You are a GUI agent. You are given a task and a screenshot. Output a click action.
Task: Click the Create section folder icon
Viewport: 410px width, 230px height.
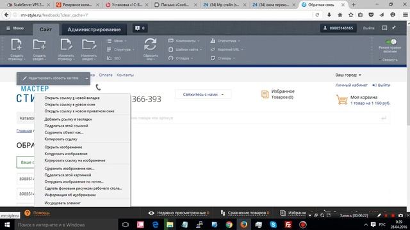point(39,45)
